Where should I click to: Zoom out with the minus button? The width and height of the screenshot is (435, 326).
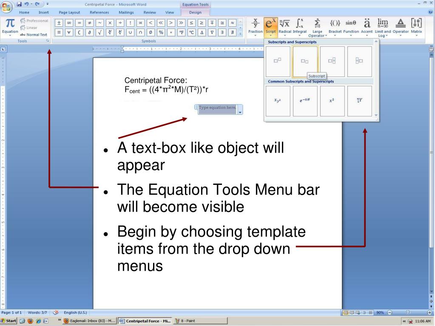(x=390, y=313)
